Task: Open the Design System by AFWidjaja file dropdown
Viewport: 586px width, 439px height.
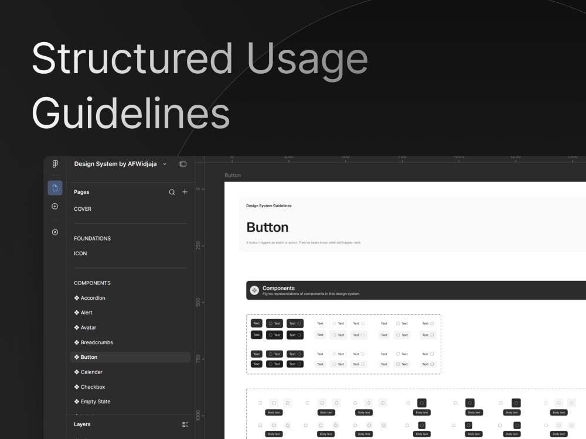Action: point(120,164)
